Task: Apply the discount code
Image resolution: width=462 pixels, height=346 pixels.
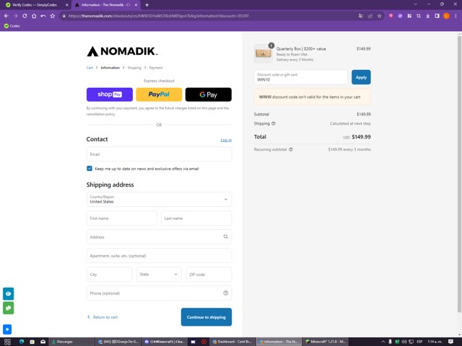Action: tap(361, 77)
